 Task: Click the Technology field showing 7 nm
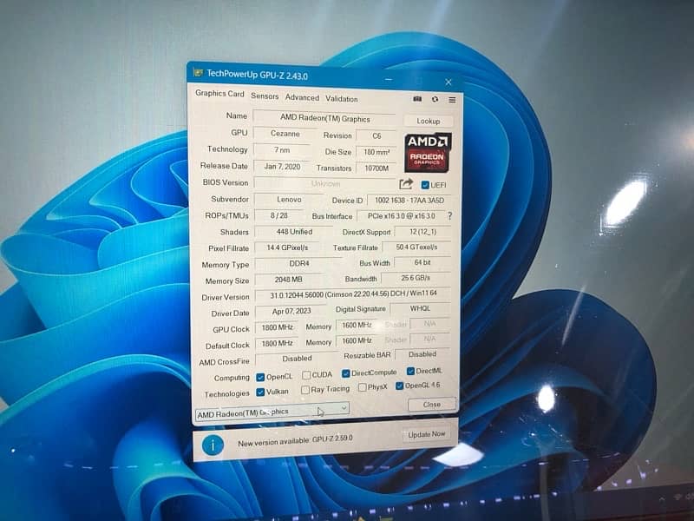click(x=282, y=149)
